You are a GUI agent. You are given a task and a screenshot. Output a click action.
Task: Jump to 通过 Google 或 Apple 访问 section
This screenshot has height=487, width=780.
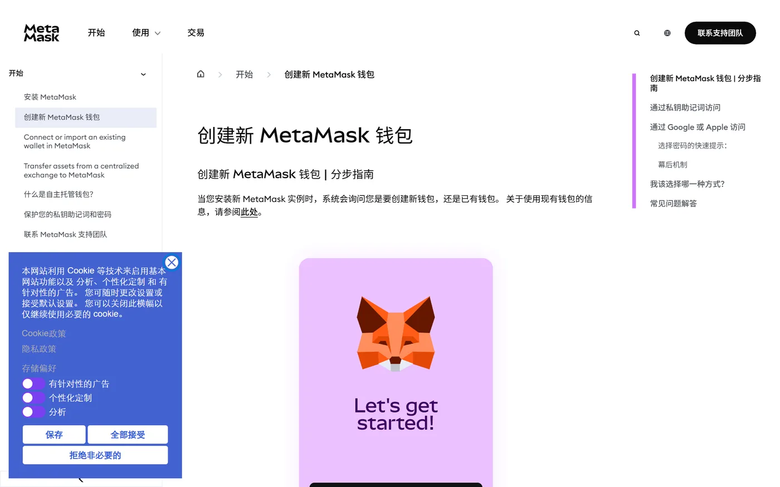click(x=698, y=127)
